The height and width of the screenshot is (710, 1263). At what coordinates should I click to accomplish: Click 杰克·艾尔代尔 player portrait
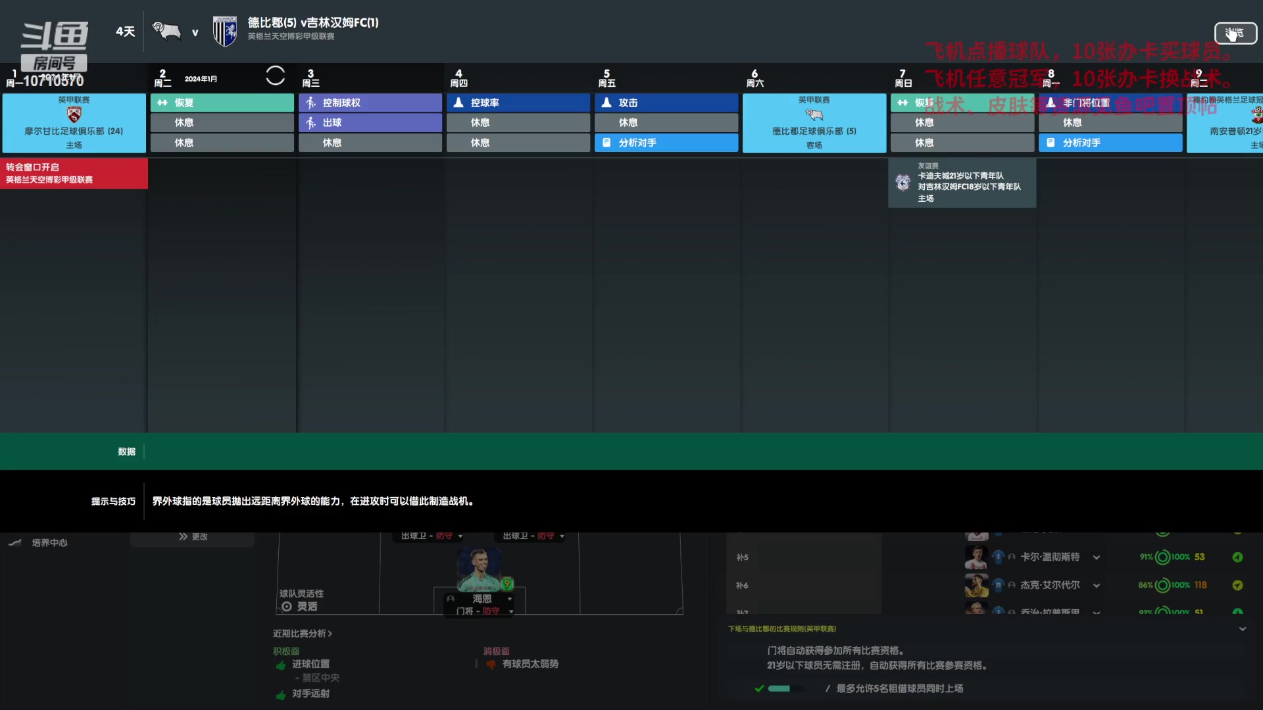[x=976, y=585]
